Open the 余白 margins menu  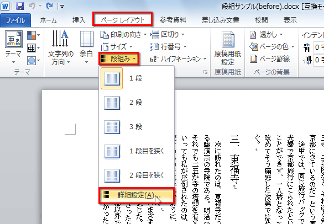tap(86, 47)
